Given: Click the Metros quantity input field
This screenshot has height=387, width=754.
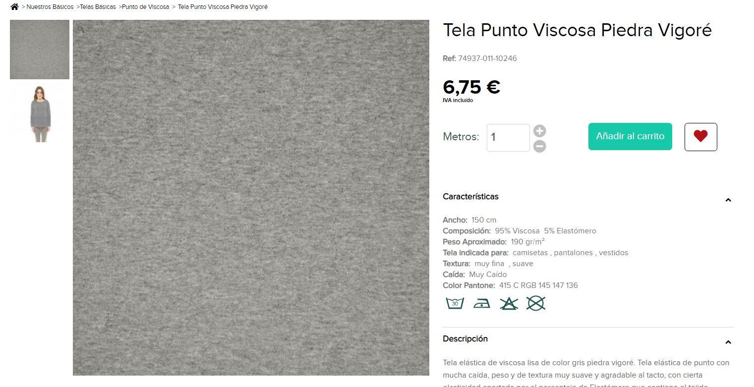Looking at the screenshot, I should pyautogui.click(x=508, y=138).
